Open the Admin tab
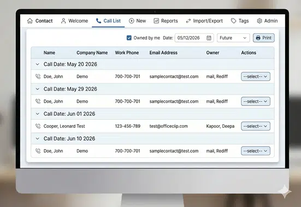This screenshot has width=301, height=207. pyautogui.click(x=268, y=21)
